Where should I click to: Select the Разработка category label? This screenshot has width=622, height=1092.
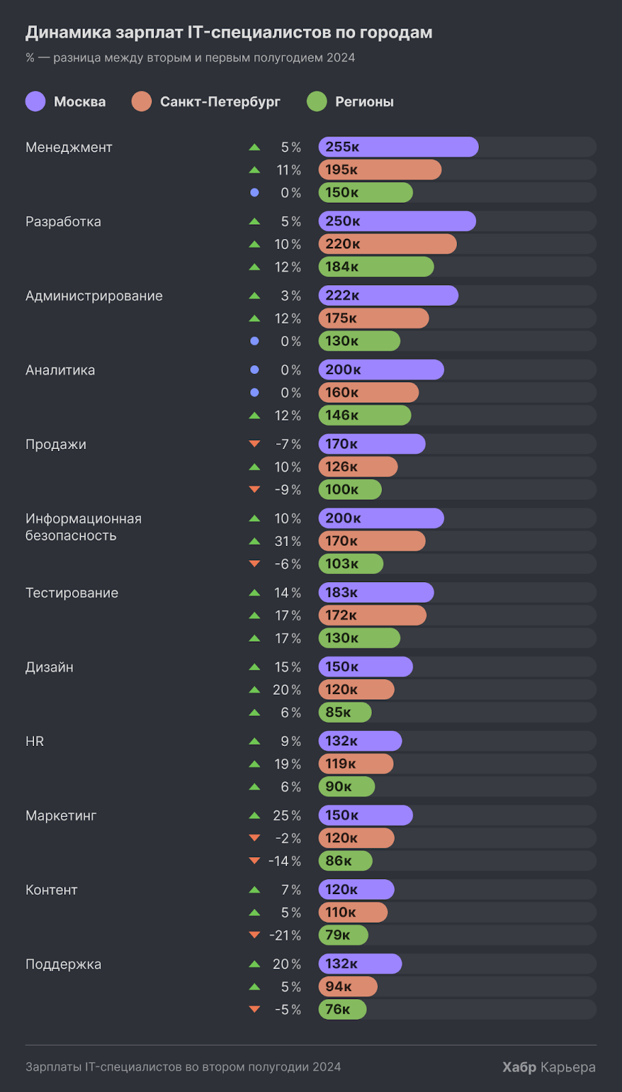tap(63, 222)
